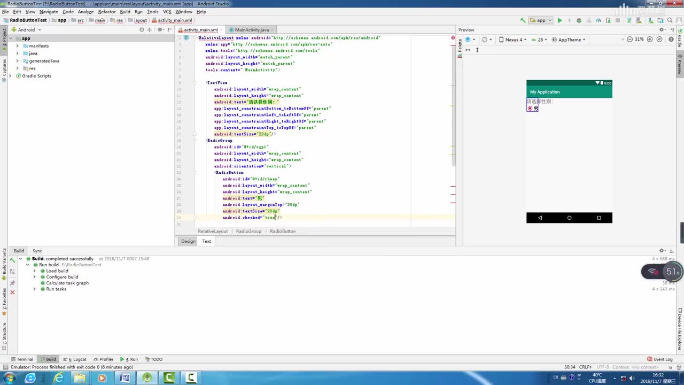This screenshot has height=385, width=684.
Task: Click the Windows Start button
Action: [9, 379]
